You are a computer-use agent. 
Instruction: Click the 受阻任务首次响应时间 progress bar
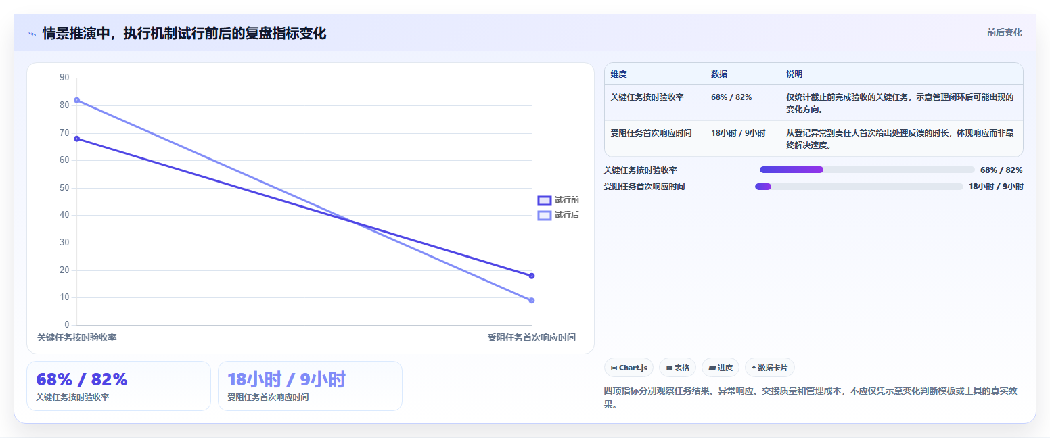[x=859, y=187]
